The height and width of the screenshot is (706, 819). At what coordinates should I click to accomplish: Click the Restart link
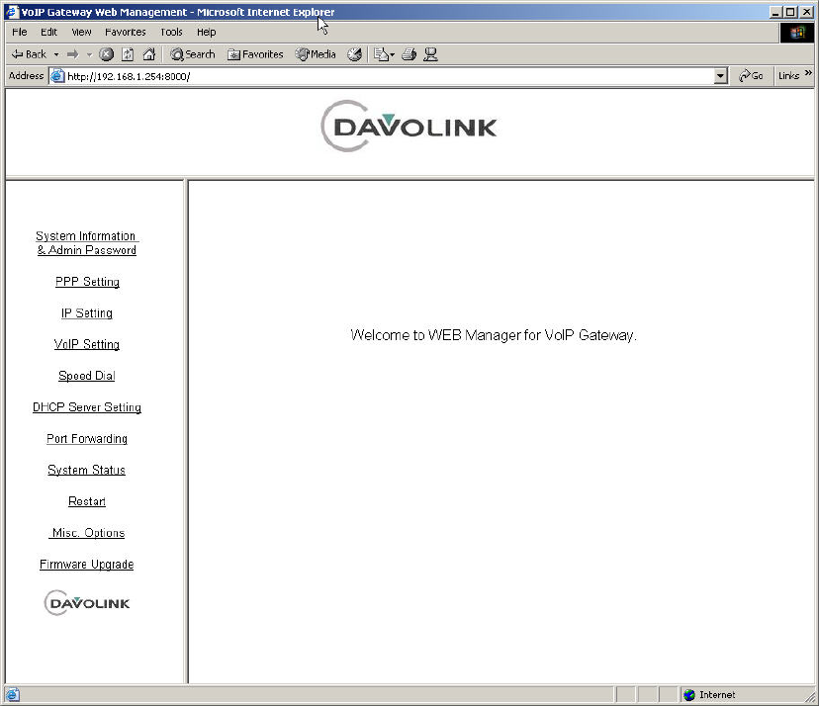pyautogui.click(x=87, y=501)
